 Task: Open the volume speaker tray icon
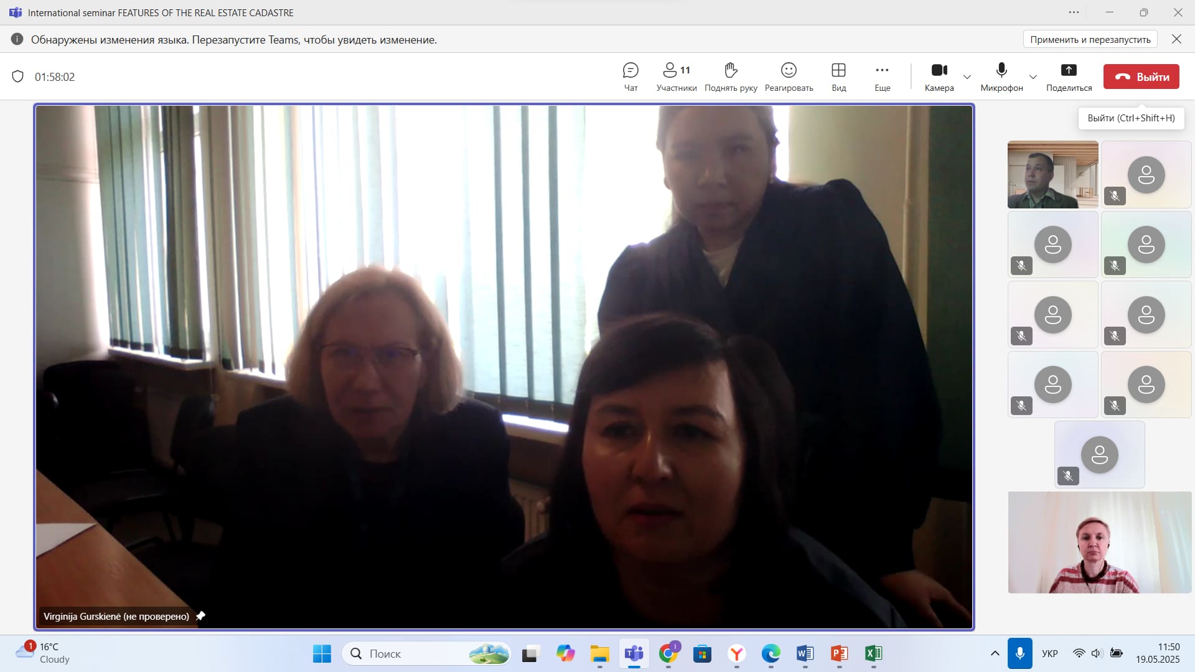tap(1097, 653)
